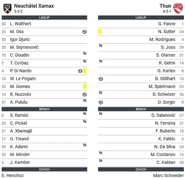Screen dimensions: 185x179
Task: Click the substitution icon next to M. Costanzo
Action: [101, 153]
